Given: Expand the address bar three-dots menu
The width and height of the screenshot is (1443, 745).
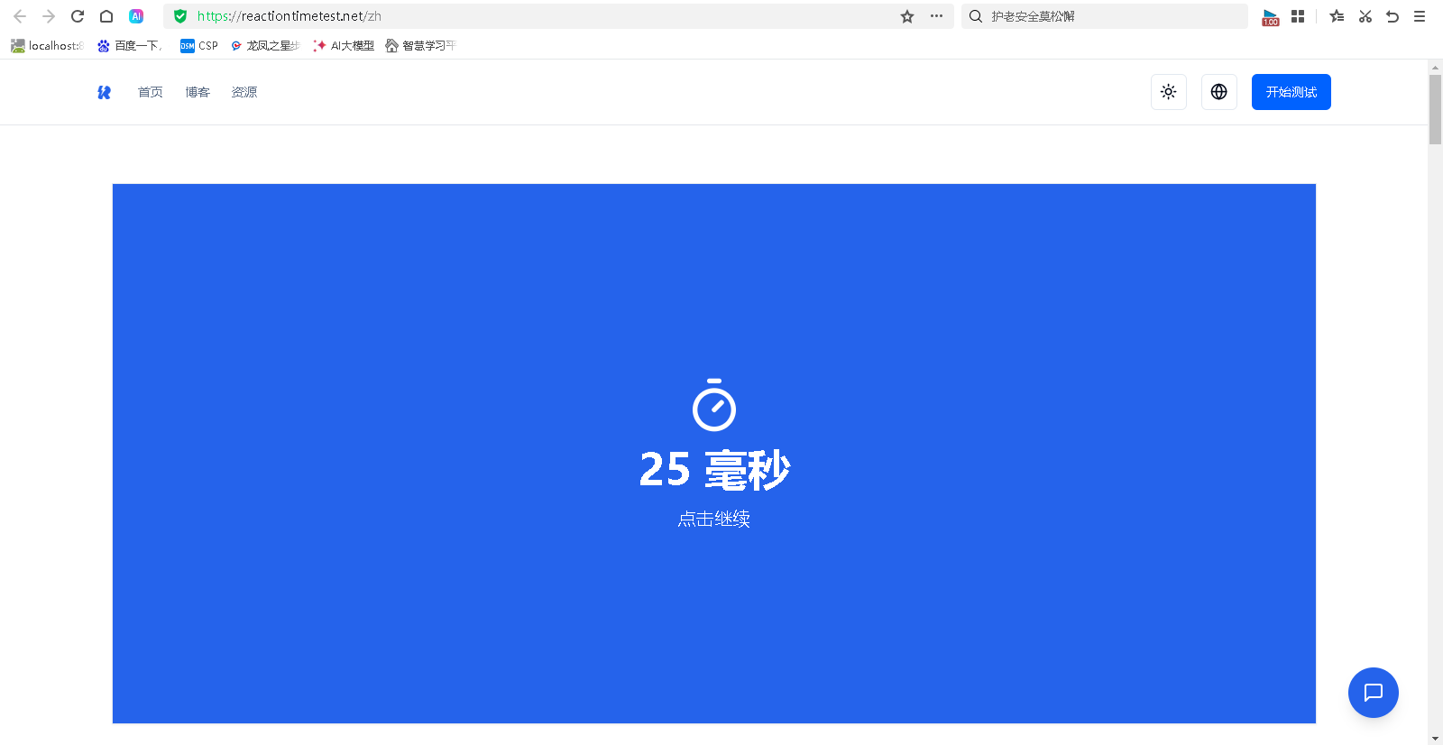Looking at the screenshot, I should (936, 16).
